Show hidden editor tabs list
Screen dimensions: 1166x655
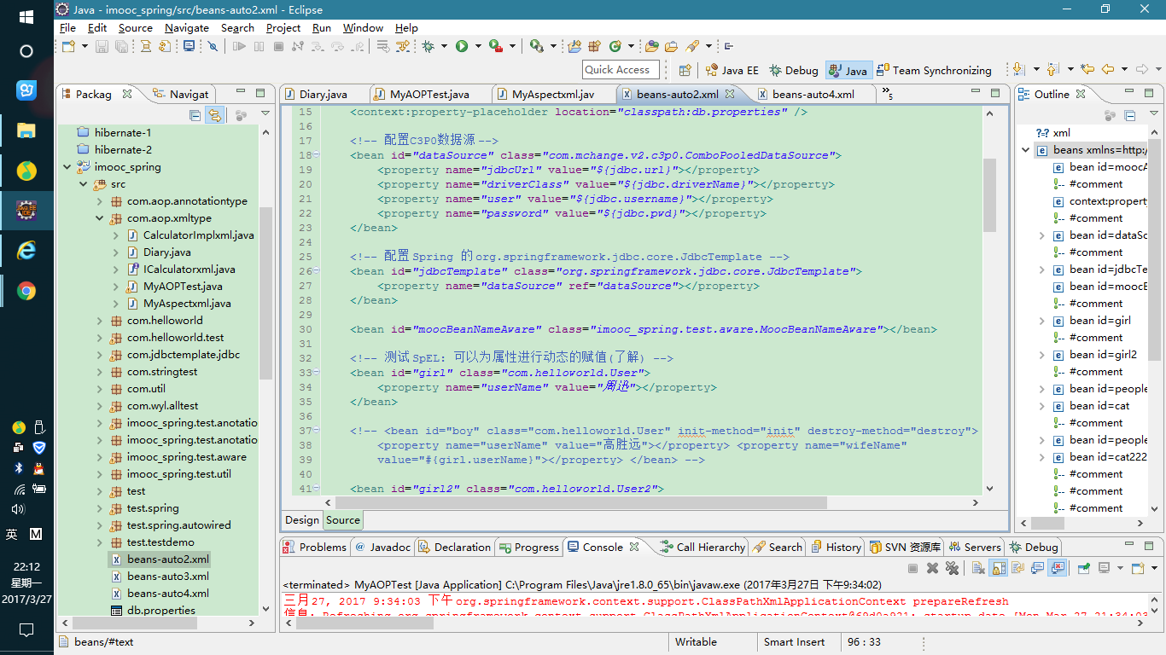click(886, 93)
